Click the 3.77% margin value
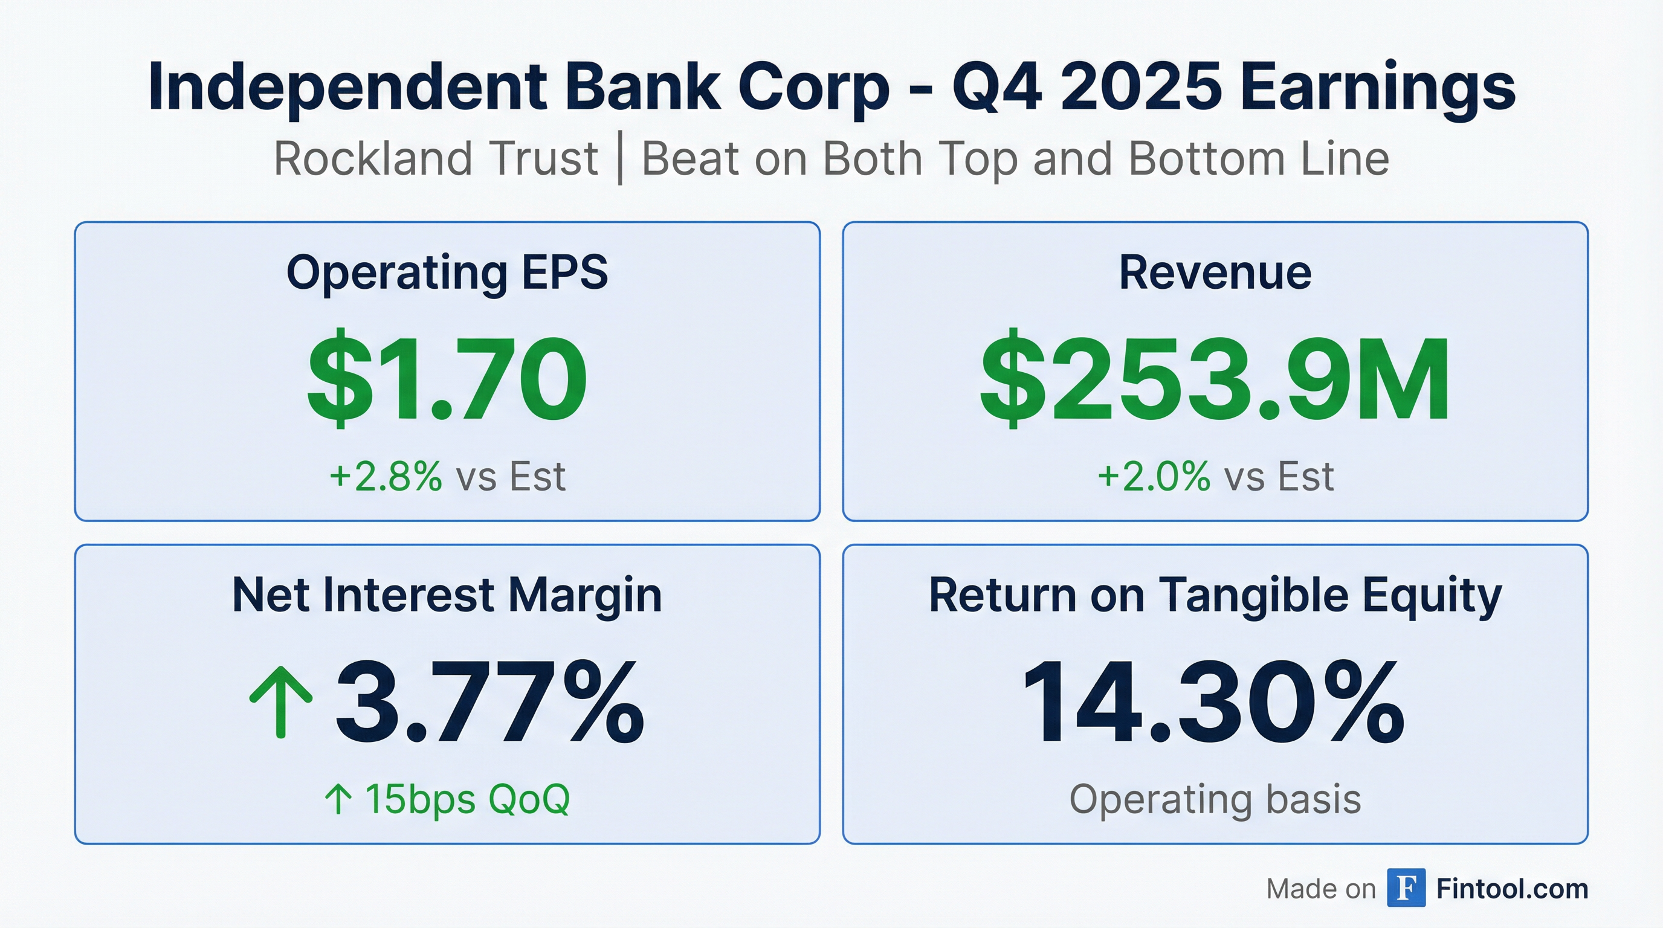The image size is (1663, 928). [489, 701]
